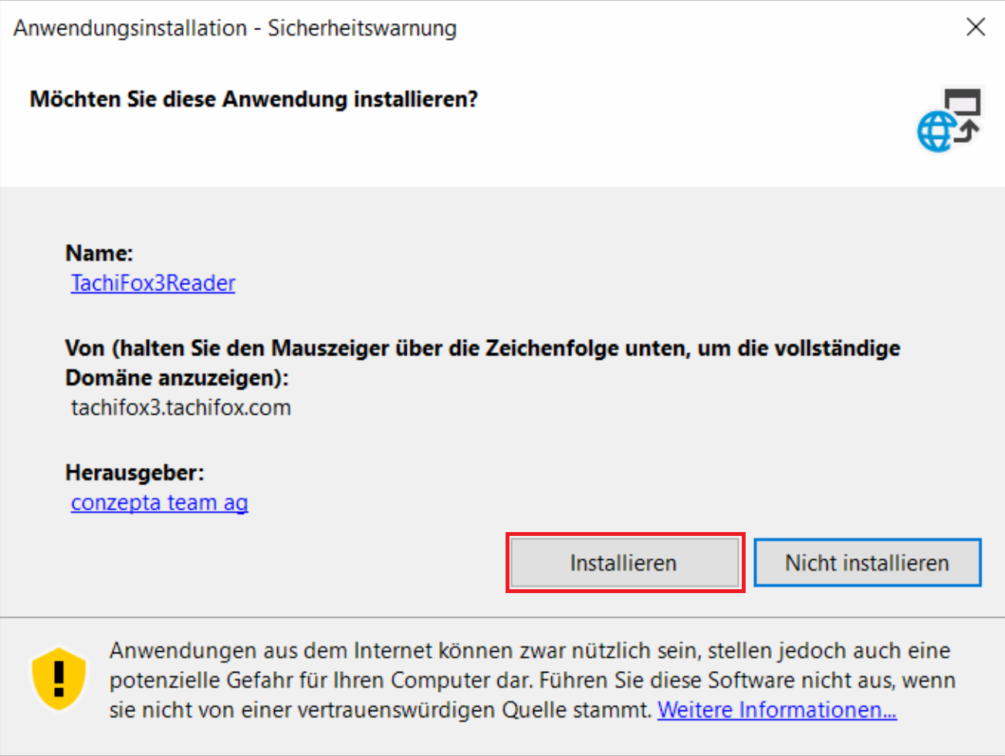Click the Von domain instruction label
The width and height of the screenshot is (1005, 756).
(482, 348)
